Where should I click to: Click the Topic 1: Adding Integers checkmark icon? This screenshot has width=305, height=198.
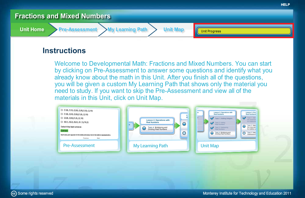coord(212,119)
